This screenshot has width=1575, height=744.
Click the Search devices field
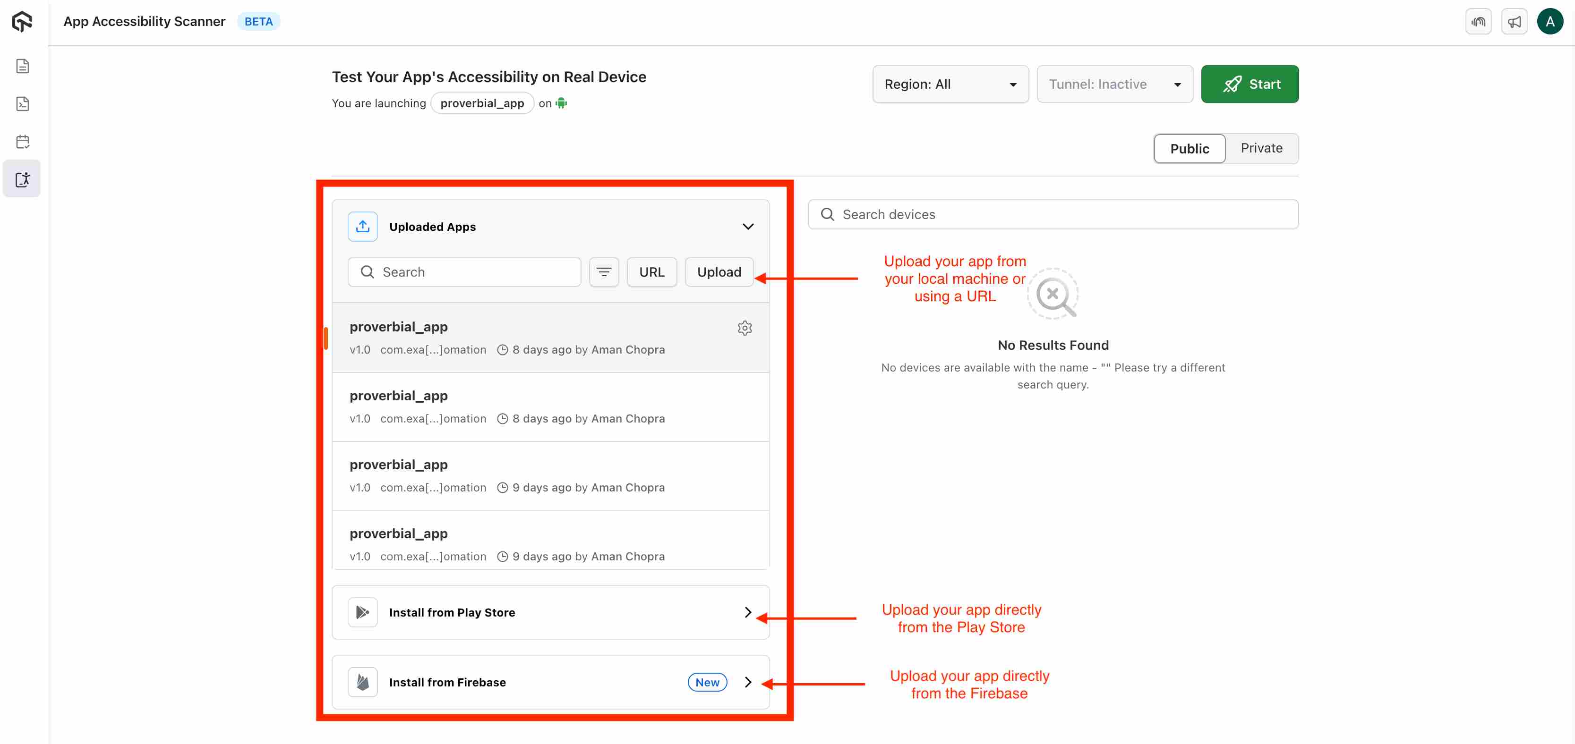[1053, 214]
